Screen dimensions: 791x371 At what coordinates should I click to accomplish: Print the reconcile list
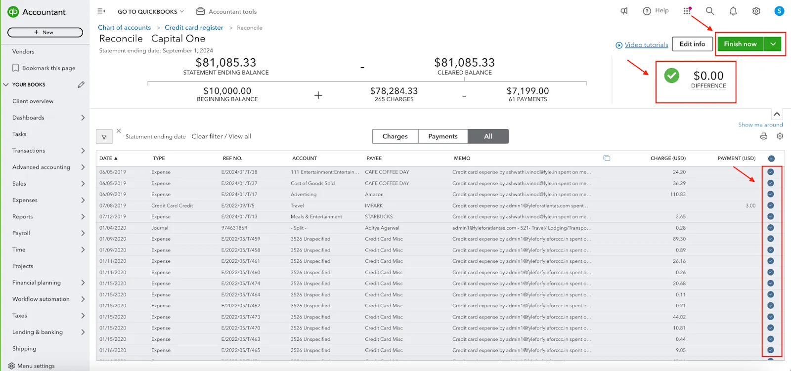764,136
